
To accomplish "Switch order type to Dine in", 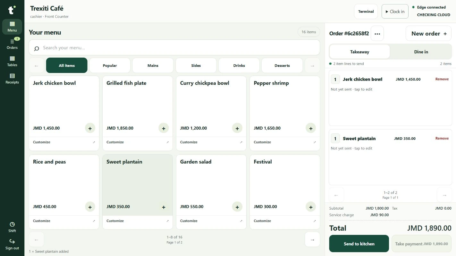I will 421,52.
